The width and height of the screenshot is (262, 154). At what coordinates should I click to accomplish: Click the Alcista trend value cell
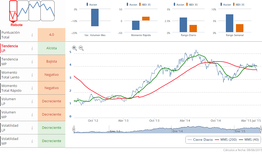52,48
